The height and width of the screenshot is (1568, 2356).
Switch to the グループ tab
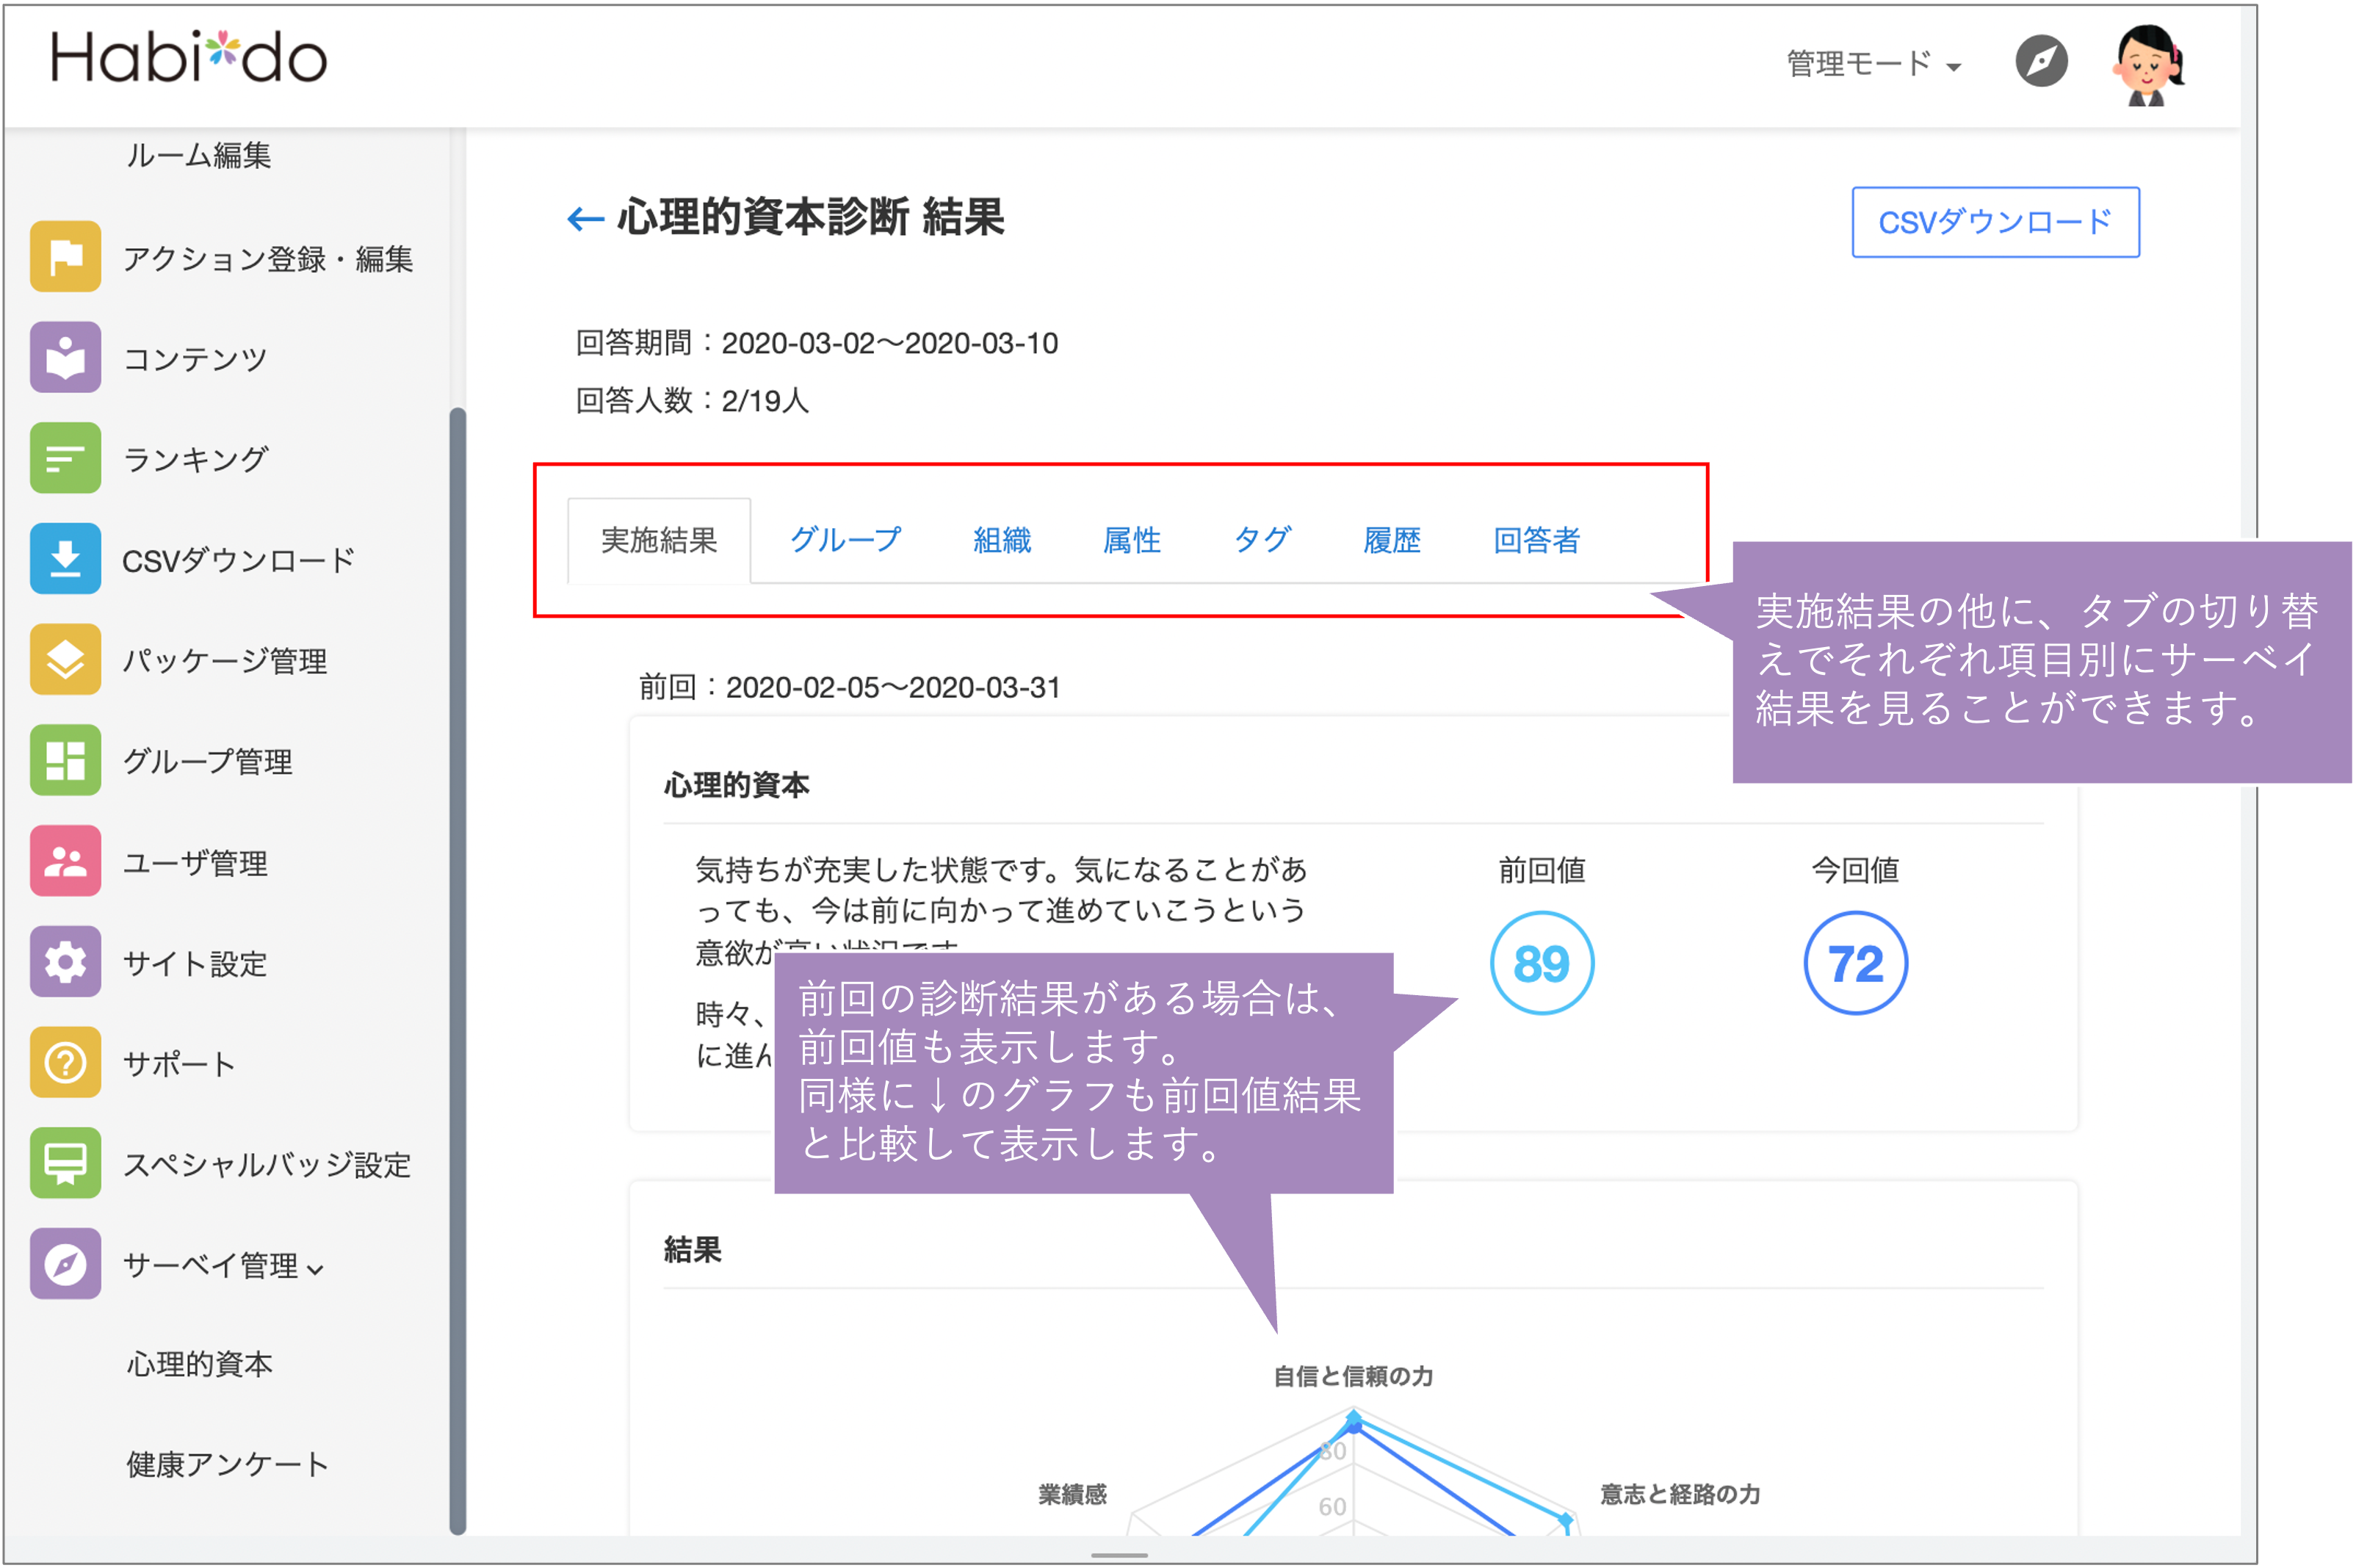point(846,540)
